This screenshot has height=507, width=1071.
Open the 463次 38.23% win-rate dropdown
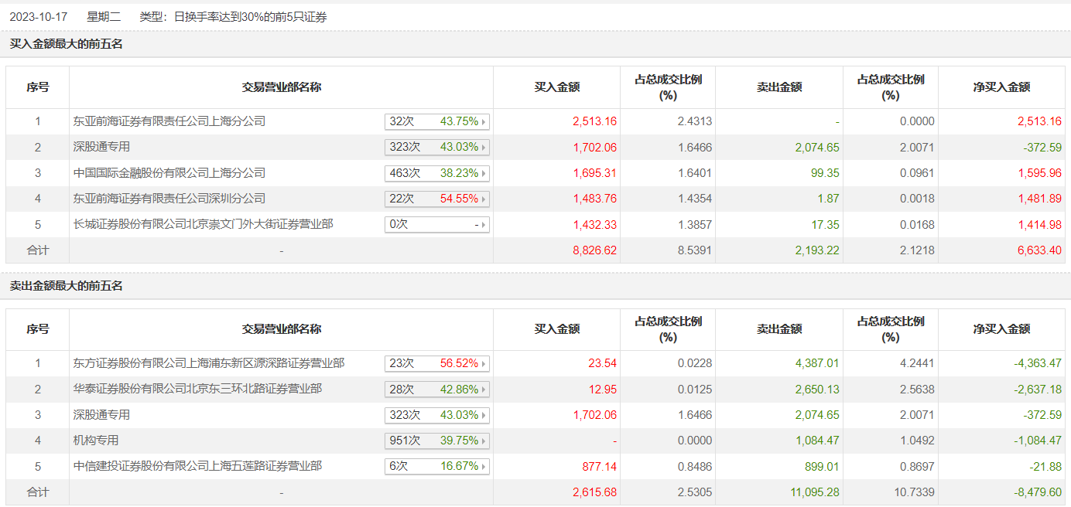437,173
